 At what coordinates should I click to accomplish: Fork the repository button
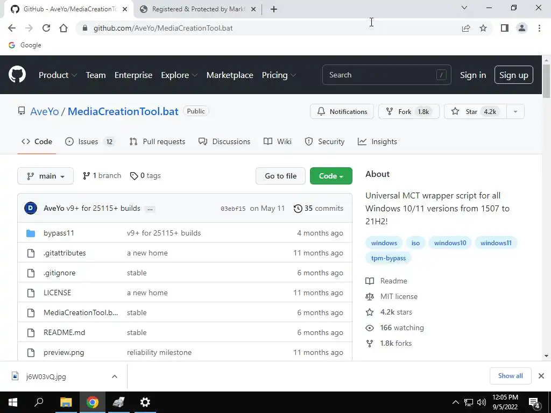coord(409,112)
